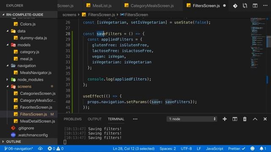
Task: Click the code minimap
Action: coord(258,43)
